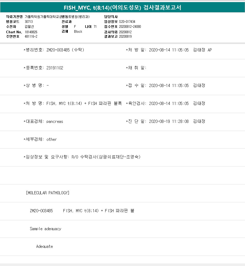
Task: Select clinical info S20-017434
Action: point(127,22)
